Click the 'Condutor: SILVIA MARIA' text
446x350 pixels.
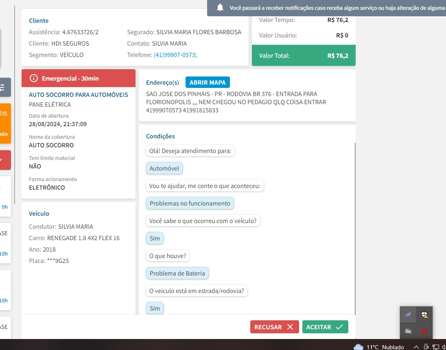point(61,227)
